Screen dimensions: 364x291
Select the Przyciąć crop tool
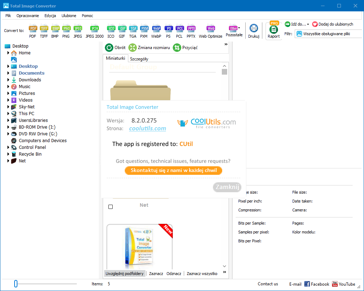(x=186, y=48)
